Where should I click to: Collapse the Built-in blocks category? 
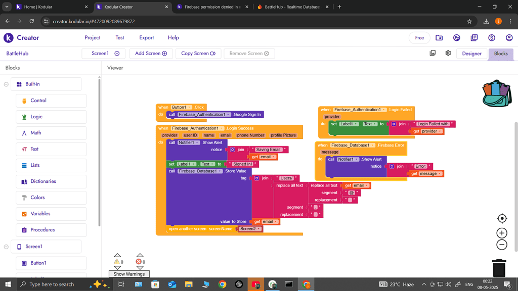coord(5,84)
